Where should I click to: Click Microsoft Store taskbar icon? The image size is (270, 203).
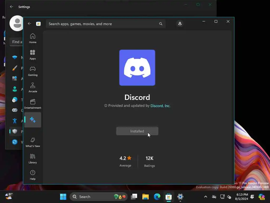(168, 197)
